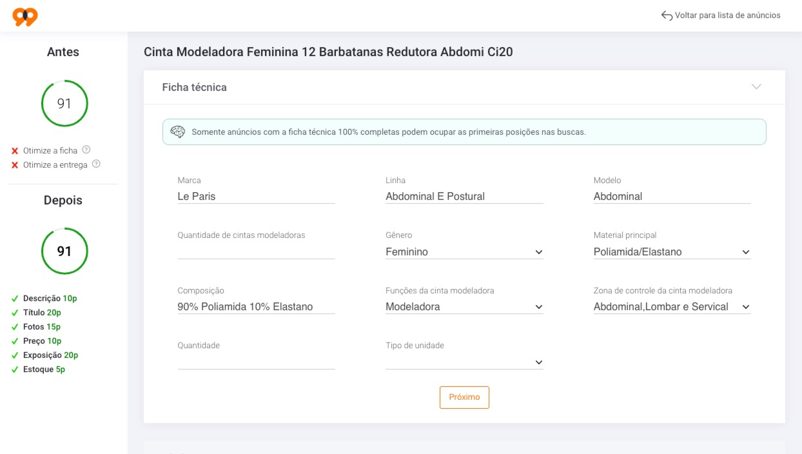Click red X icon beside Otimize a ficha
The width and height of the screenshot is (802, 454).
(x=15, y=151)
